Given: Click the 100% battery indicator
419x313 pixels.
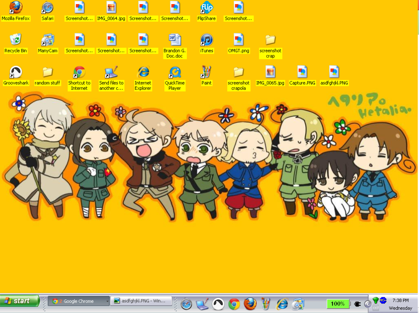Looking at the screenshot, I should tap(338, 304).
